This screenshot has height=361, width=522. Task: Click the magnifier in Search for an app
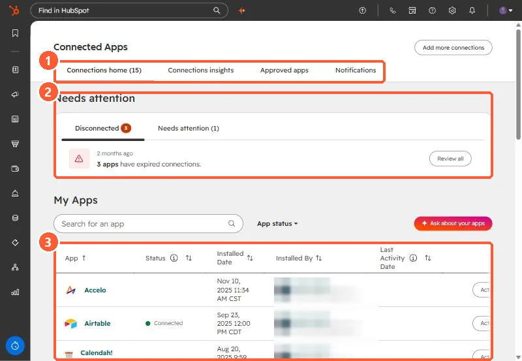(232, 223)
